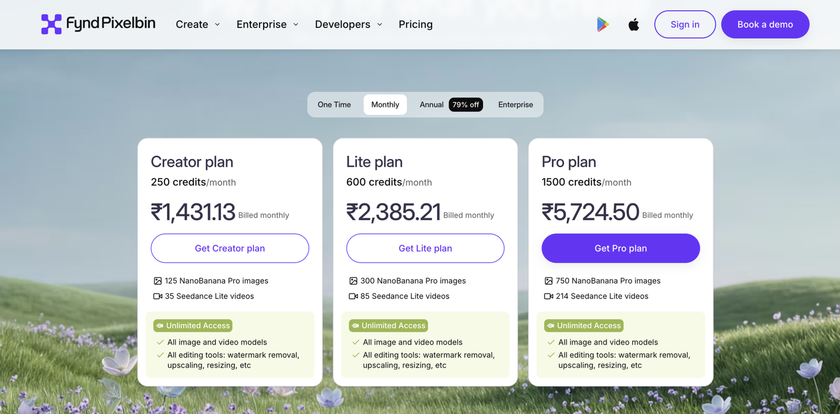Open the Pricing page link
840x414 pixels.
click(416, 24)
